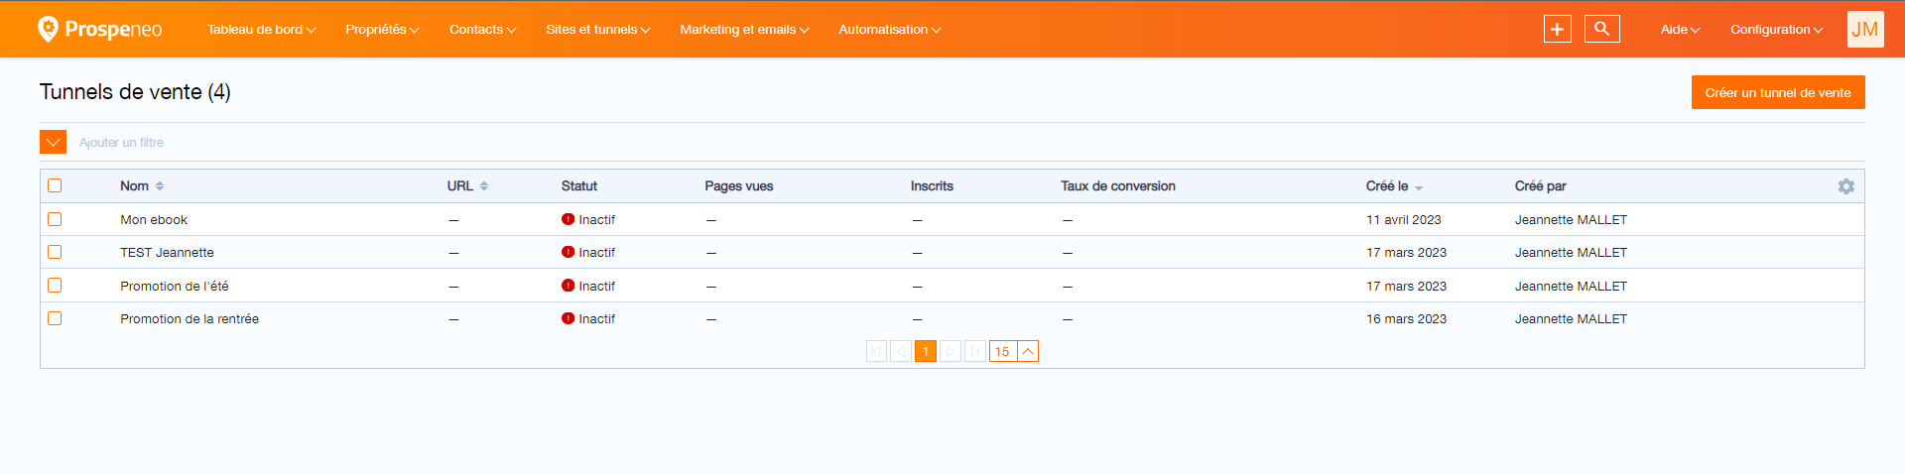Click the Prospeneo logo

tap(99, 29)
